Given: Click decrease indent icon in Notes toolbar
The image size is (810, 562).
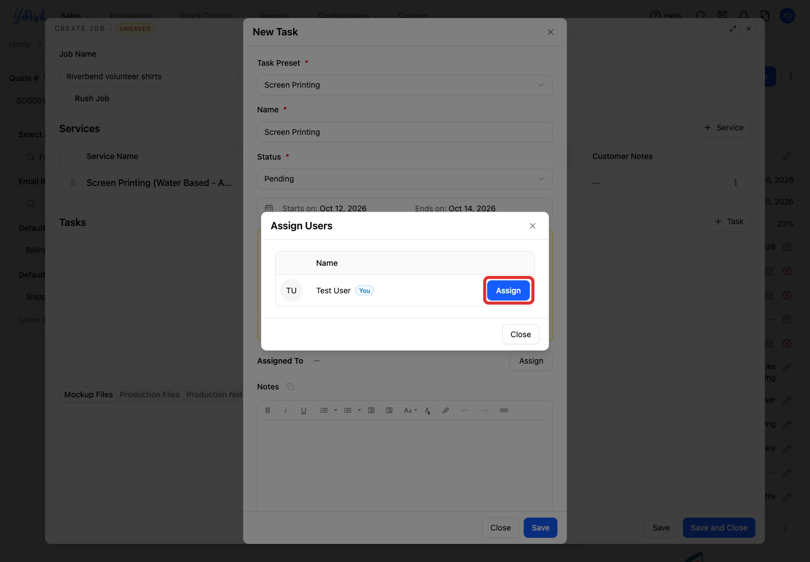Looking at the screenshot, I should point(371,410).
